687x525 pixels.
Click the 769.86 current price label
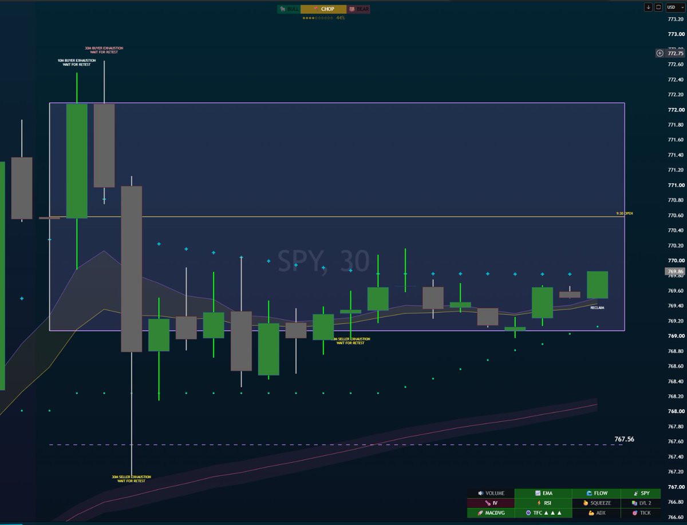tap(676, 272)
